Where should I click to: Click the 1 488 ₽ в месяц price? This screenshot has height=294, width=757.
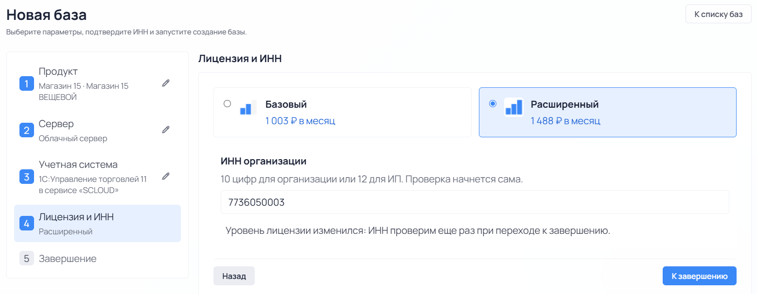565,121
